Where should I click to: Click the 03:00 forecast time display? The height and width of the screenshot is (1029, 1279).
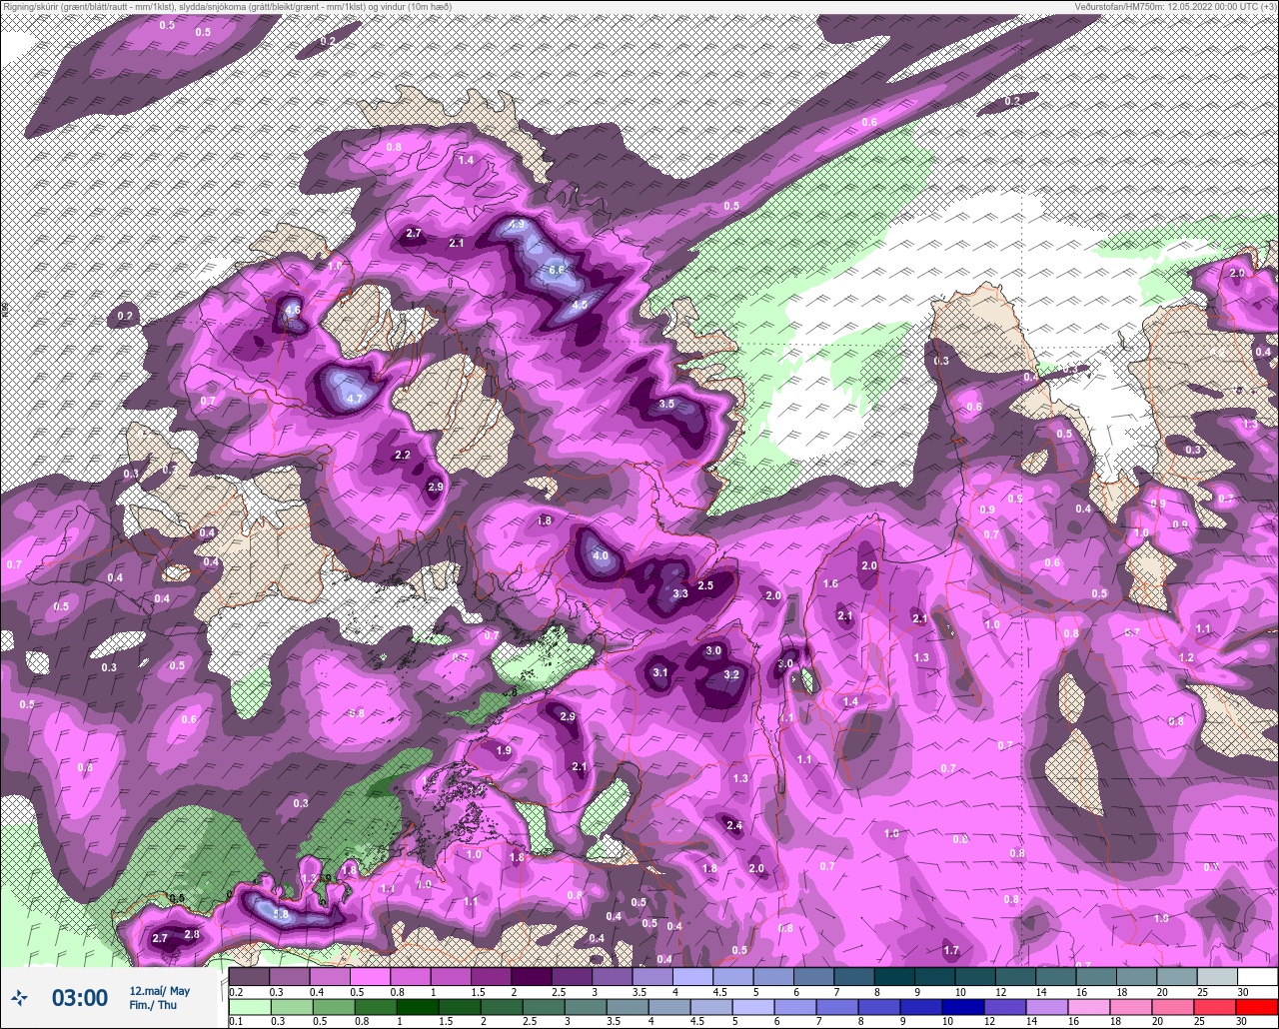[x=79, y=998]
